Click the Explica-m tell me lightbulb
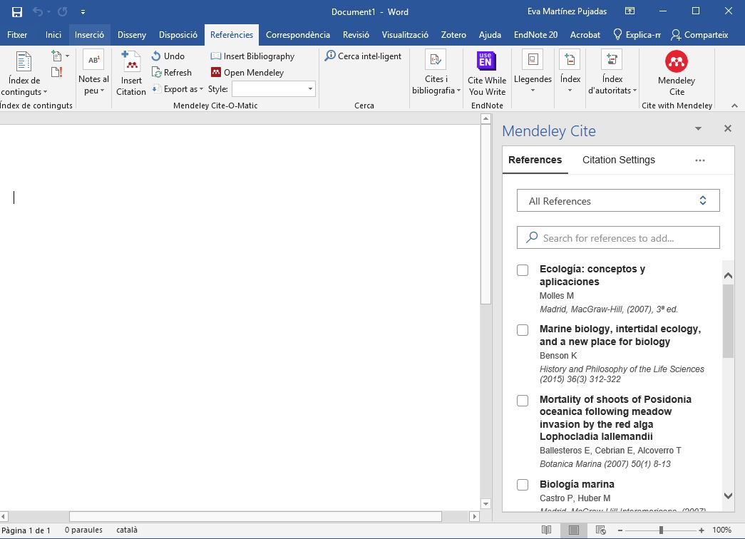This screenshot has width=745, height=539. (637, 35)
